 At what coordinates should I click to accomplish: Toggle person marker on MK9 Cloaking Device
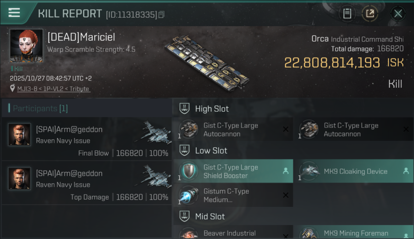[x=406, y=171]
